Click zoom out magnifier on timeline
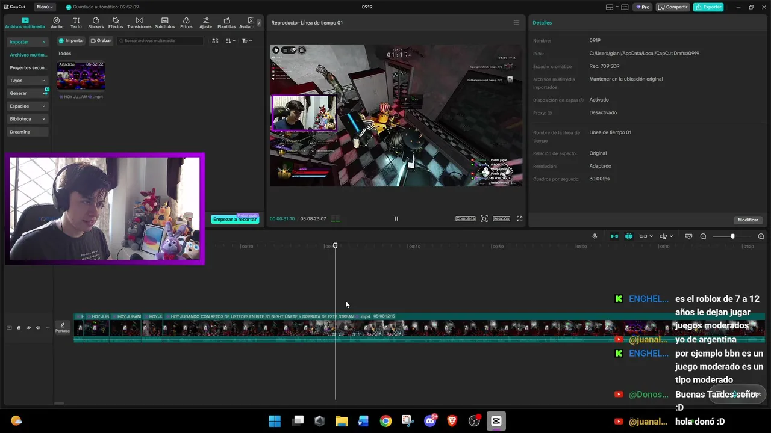The width and height of the screenshot is (771, 433). [x=703, y=236]
